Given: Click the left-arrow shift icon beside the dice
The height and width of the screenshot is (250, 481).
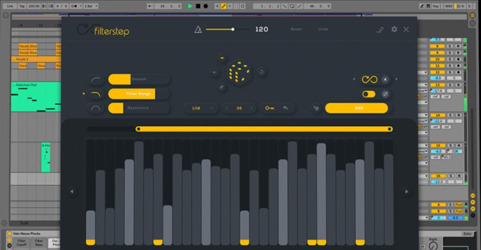Looking at the screenshot, I should point(214,72).
